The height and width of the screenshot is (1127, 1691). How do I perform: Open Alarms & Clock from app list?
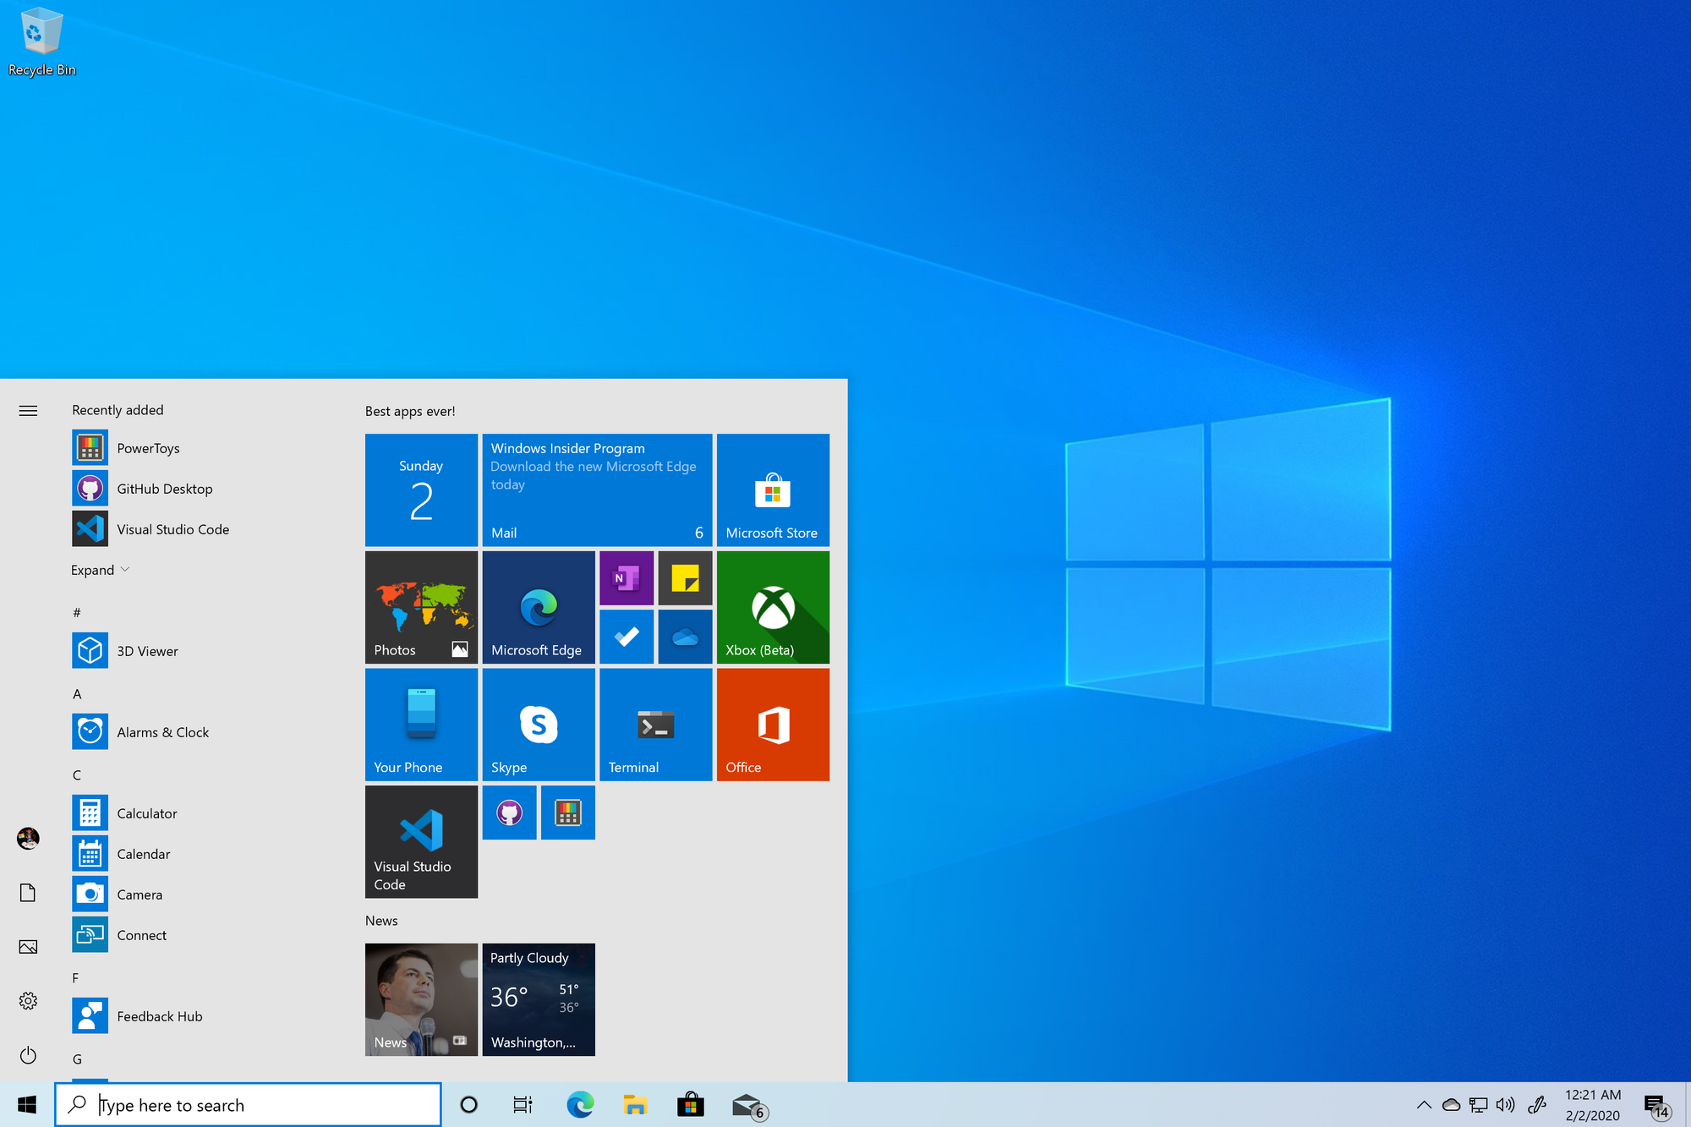[x=162, y=732]
